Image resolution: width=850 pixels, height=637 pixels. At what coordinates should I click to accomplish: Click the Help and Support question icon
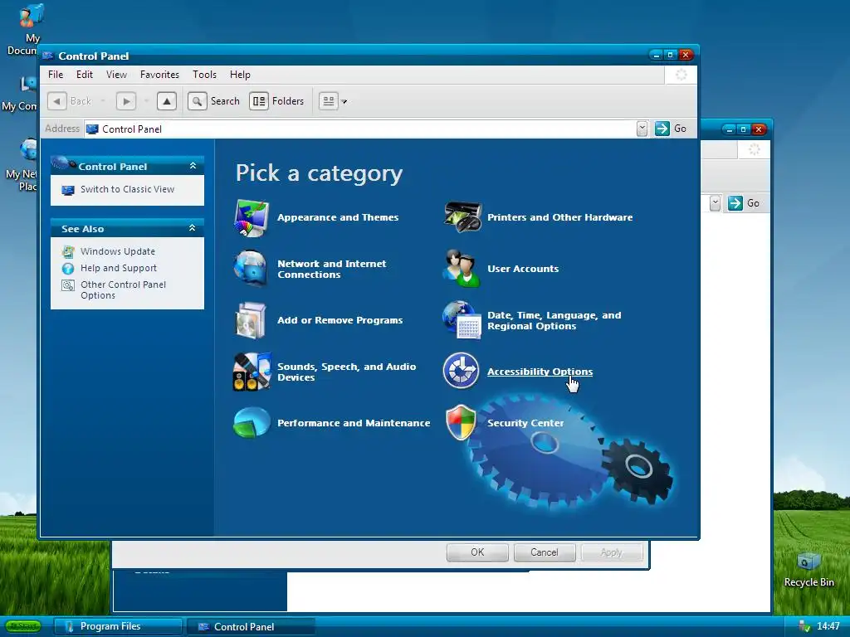68,268
